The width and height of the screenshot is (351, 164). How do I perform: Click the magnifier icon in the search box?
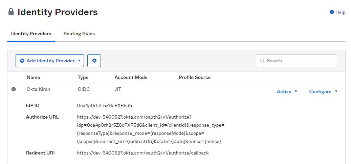click(x=262, y=61)
